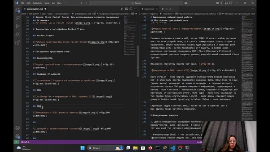Click the '# Контрольные вопросы' heading in report
The width and height of the screenshot is (270, 152).
164,115
